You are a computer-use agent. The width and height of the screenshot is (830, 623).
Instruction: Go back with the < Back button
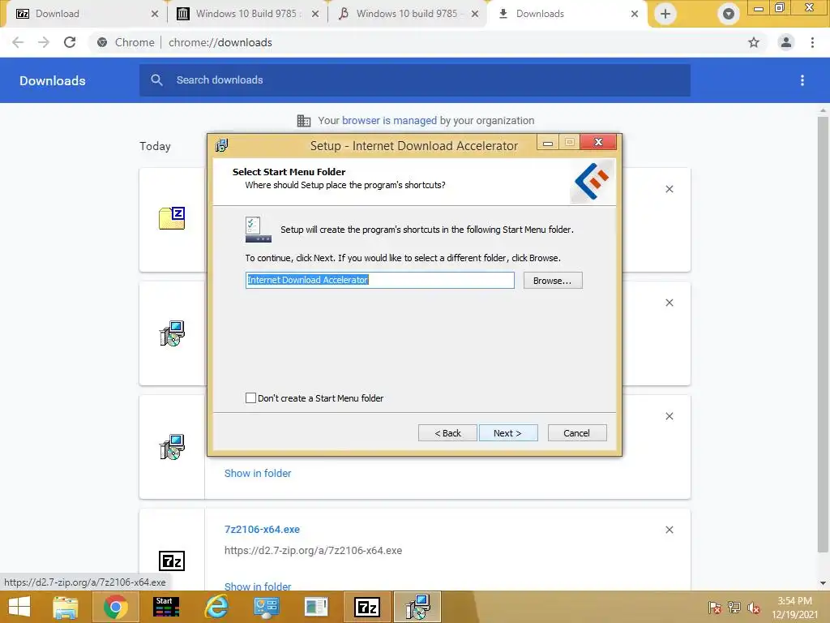[x=447, y=433]
